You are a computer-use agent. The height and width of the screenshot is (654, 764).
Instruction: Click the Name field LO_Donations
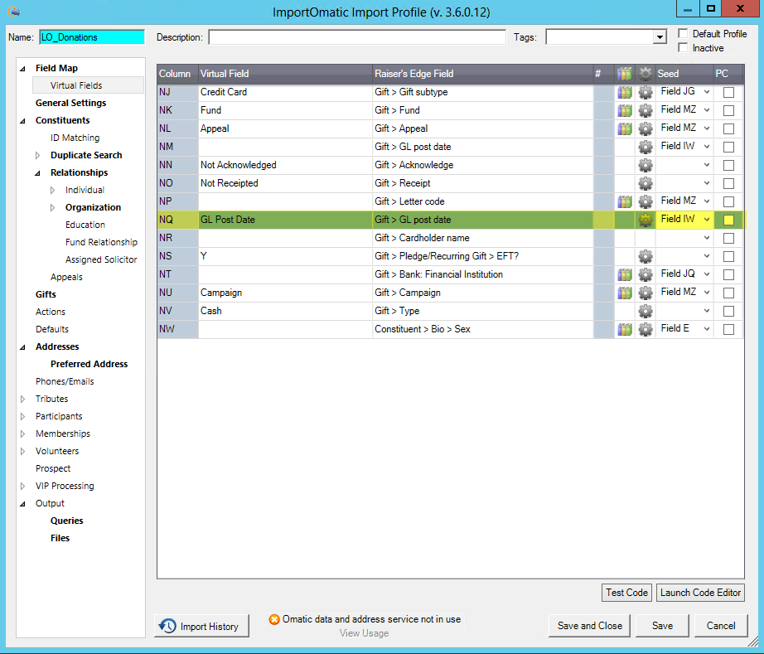coord(92,37)
